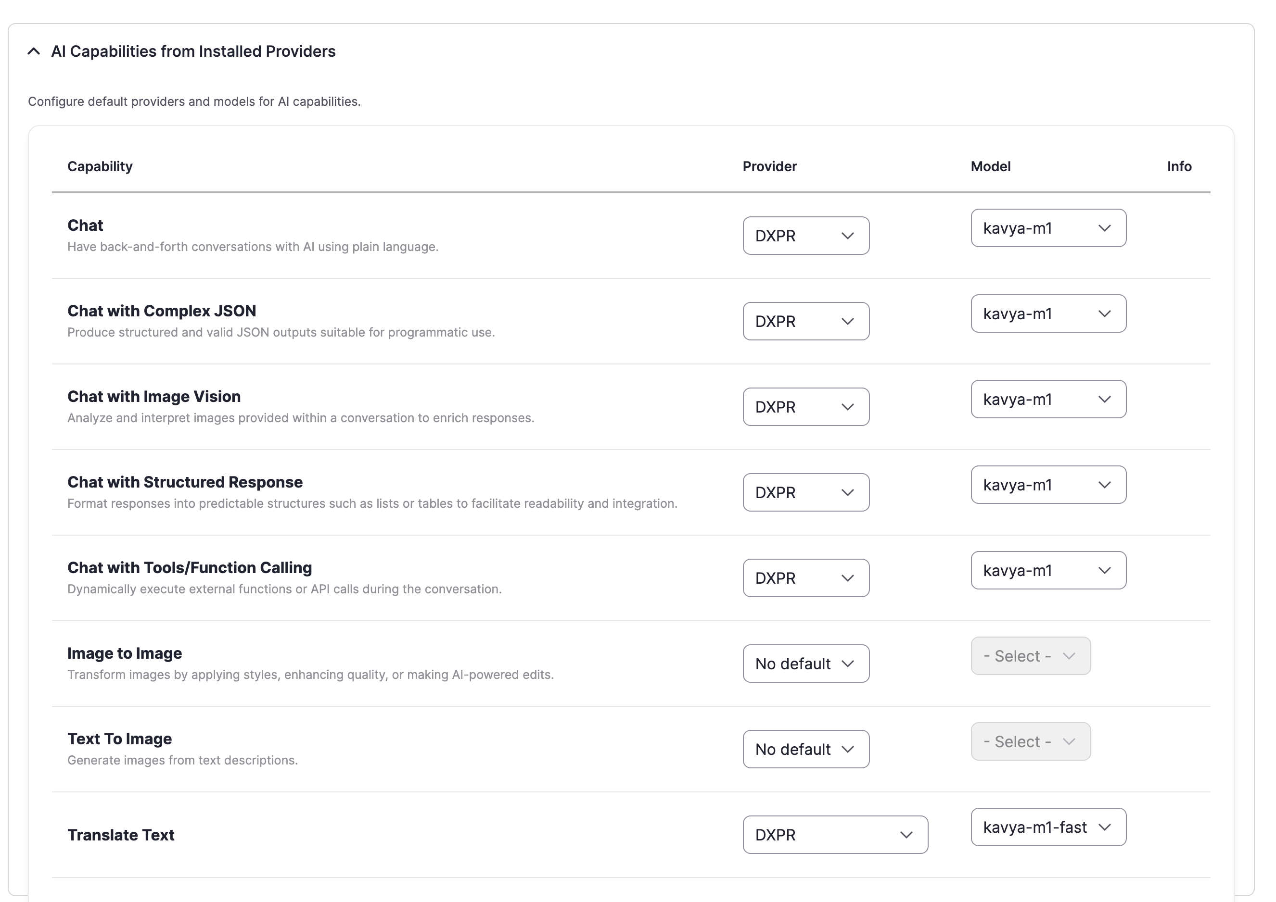
Task: Click the Provider column header
Action: [x=770, y=167]
